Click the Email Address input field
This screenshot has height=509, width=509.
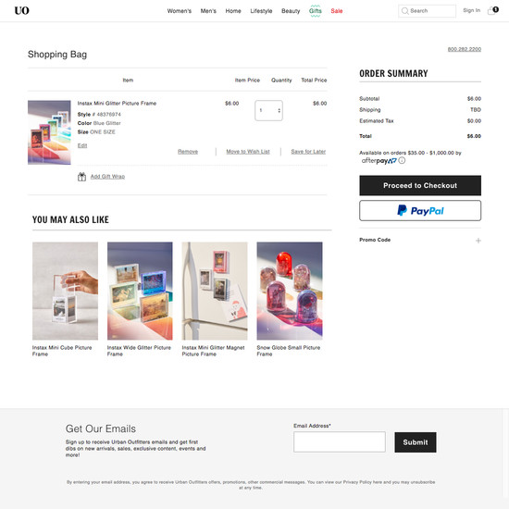(340, 441)
